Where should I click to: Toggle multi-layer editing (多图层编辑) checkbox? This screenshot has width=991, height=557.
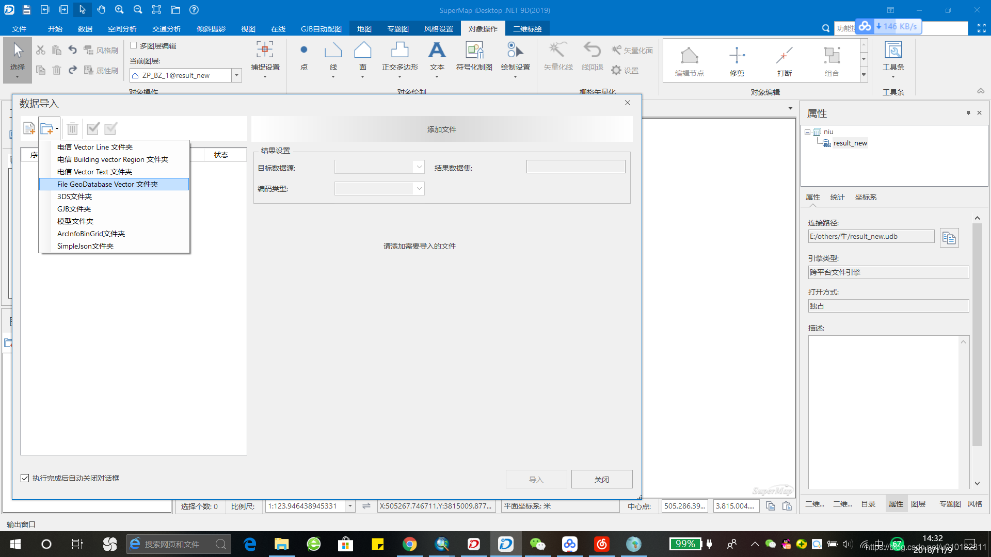pos(134,45)
